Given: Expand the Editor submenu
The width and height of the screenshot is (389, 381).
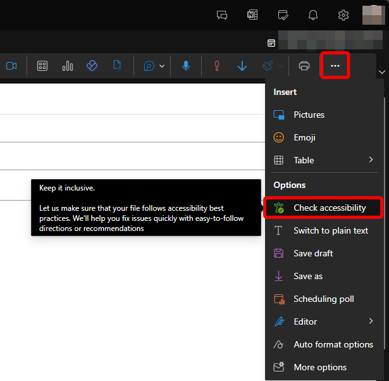Looking at the screenshot, I should (x=371, y=322).
